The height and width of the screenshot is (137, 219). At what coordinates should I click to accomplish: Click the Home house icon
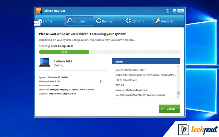(40, 21)
